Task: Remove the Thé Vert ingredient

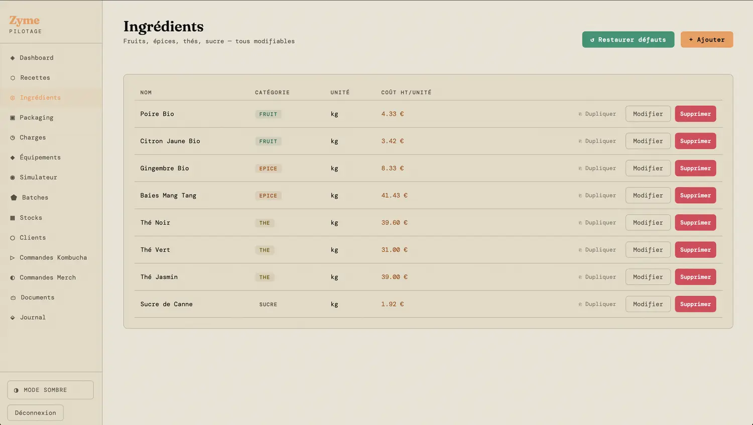Action: point(695,249)
